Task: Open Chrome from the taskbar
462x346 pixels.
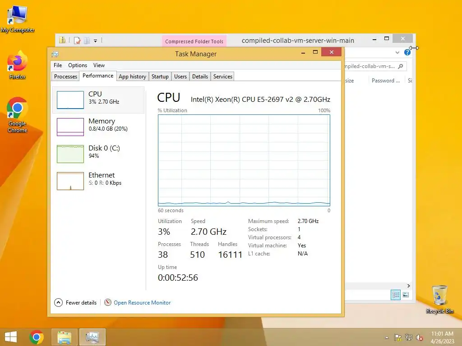Action: (37, 337)
